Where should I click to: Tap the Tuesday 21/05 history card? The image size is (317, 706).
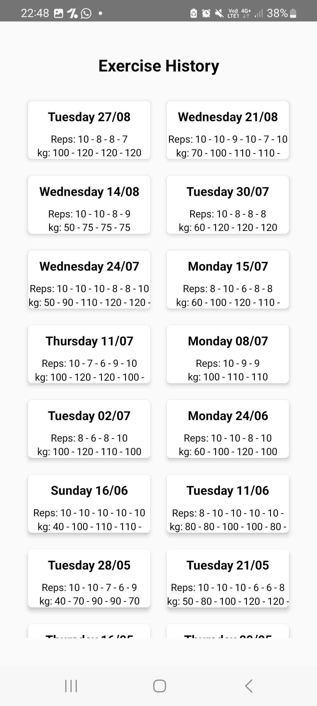click(228, 578)
